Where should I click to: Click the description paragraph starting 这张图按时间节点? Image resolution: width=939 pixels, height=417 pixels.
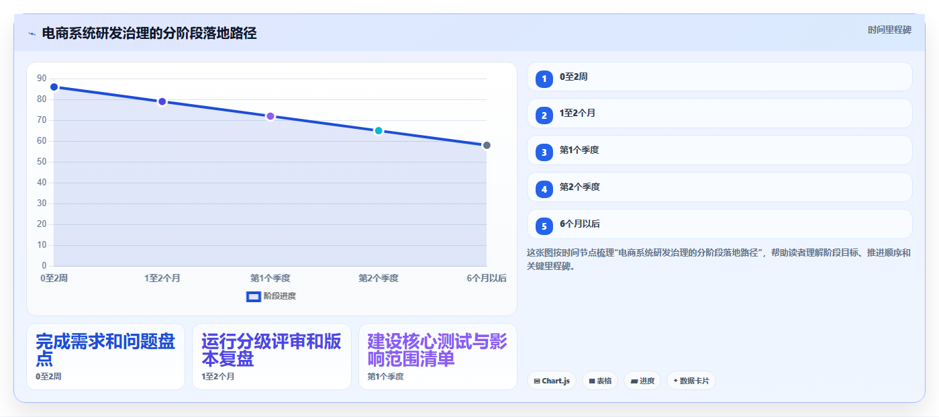[719, 259]
